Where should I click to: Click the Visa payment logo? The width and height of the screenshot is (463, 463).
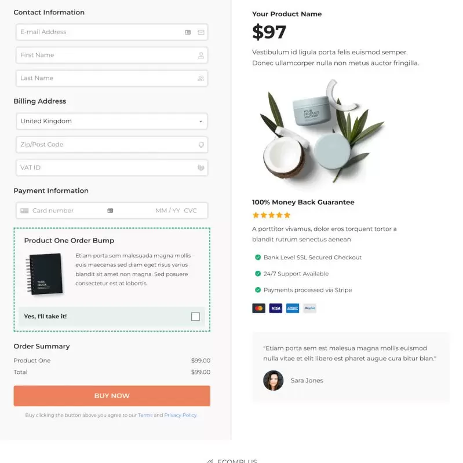click(x=276, y=308)
